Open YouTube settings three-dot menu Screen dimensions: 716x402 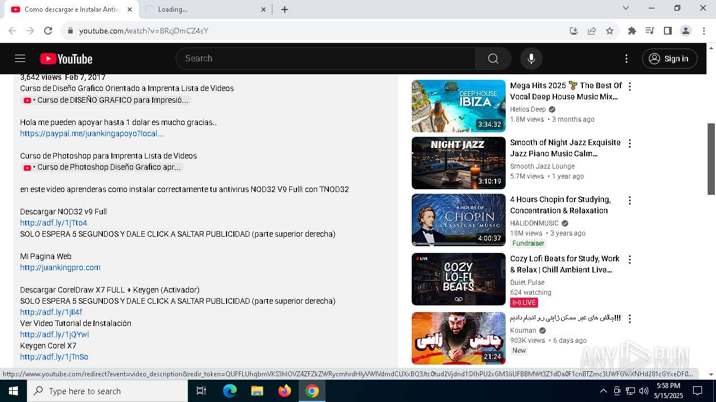click(x=626, y=59)
